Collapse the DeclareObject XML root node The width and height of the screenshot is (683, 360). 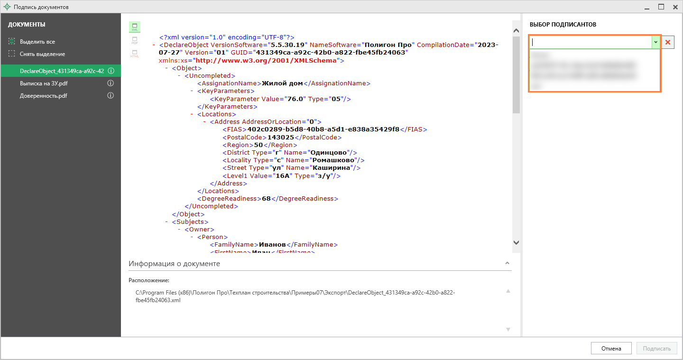point(155,45)
